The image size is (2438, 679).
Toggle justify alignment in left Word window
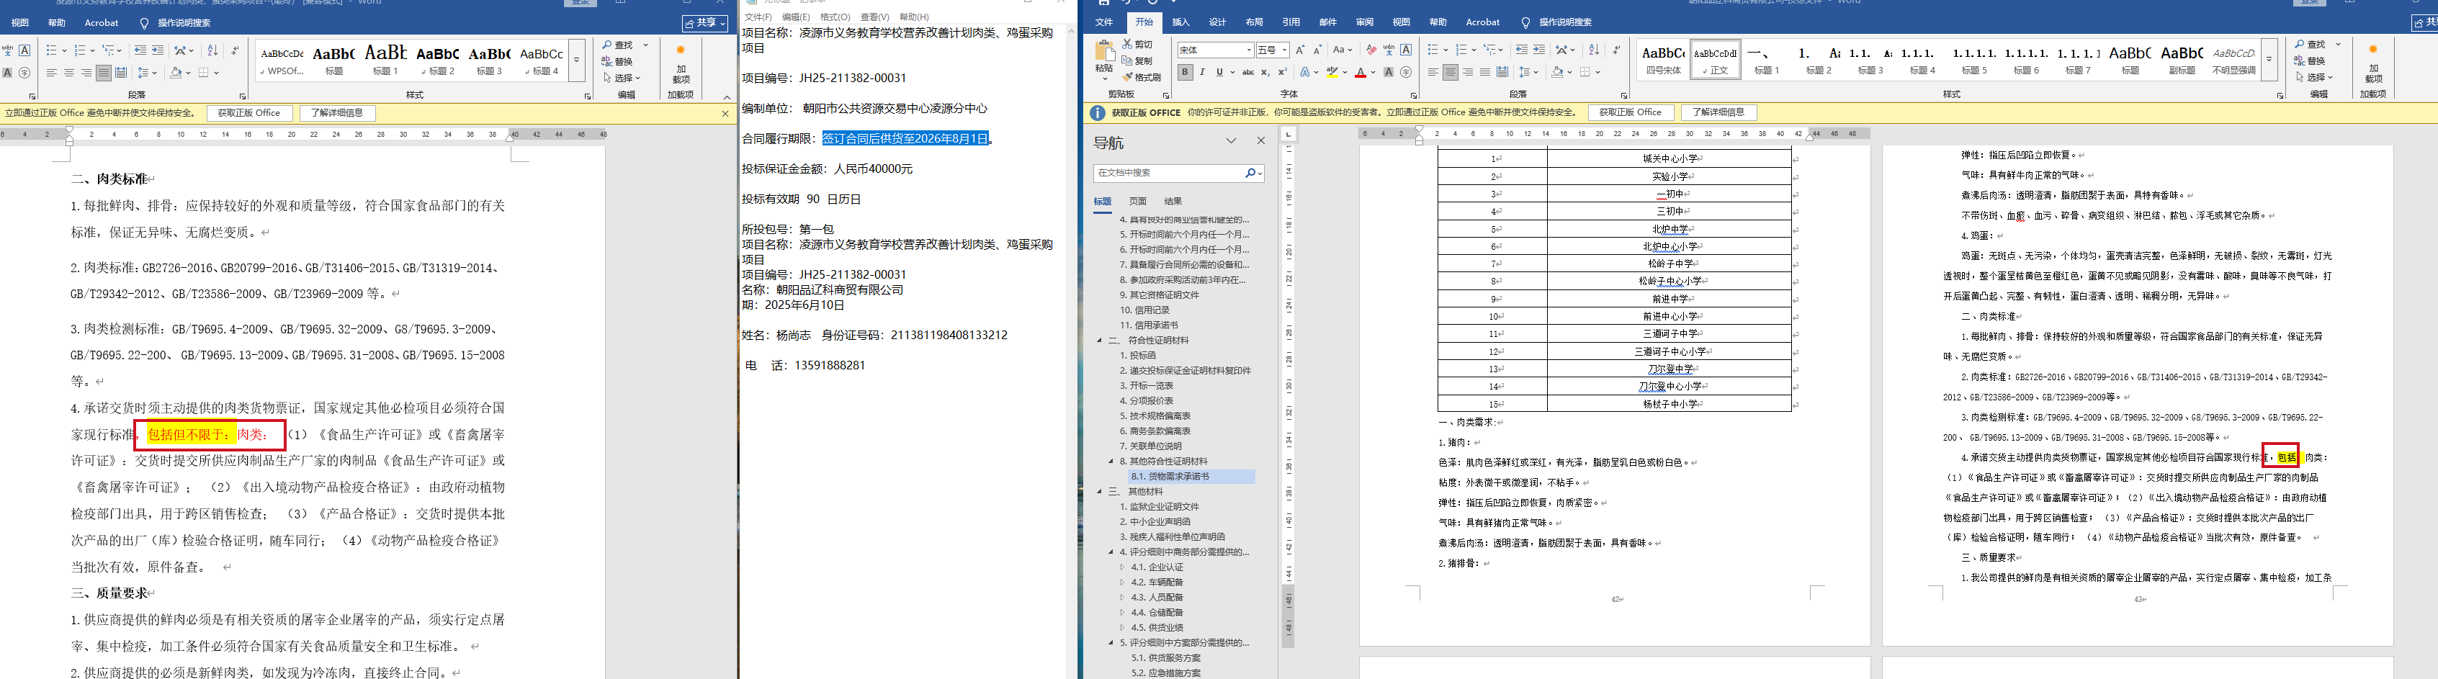103,73
